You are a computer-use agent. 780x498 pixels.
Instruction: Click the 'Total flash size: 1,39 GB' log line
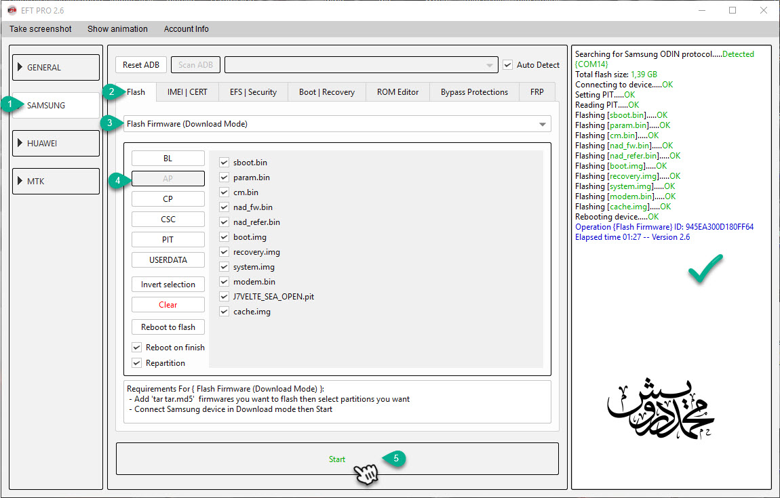click(x=616, y=74)
